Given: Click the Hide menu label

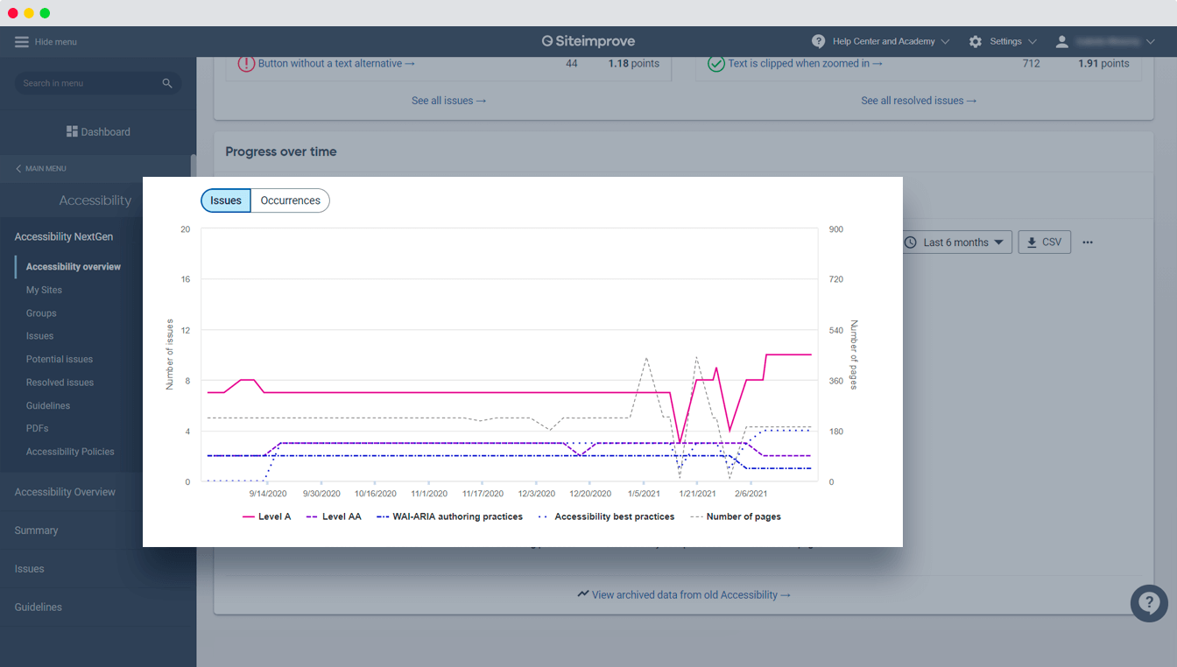Looking at the screenshot, I should (56, 42).
